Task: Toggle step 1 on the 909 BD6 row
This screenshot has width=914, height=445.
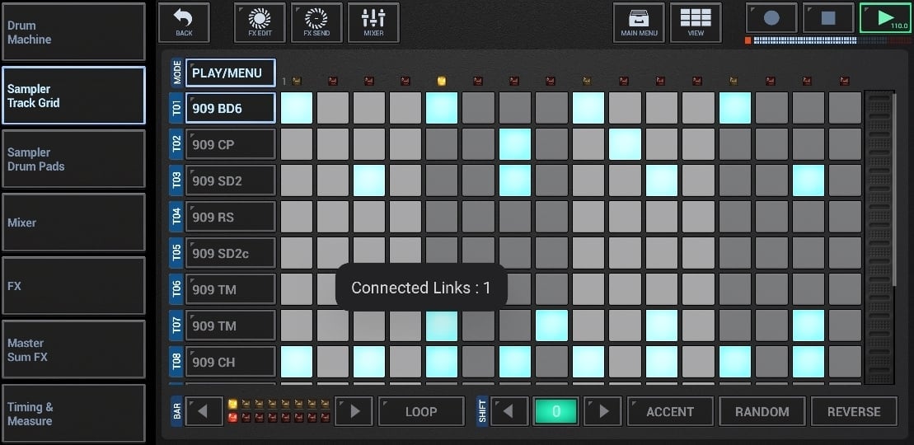Action: click(296, 108)
